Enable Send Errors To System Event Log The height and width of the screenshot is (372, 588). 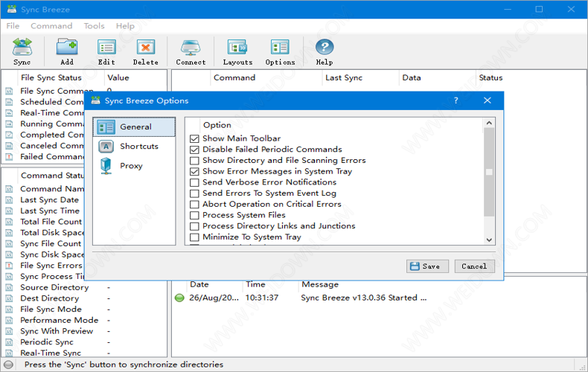pyautogui.click(x=194, y=193)
